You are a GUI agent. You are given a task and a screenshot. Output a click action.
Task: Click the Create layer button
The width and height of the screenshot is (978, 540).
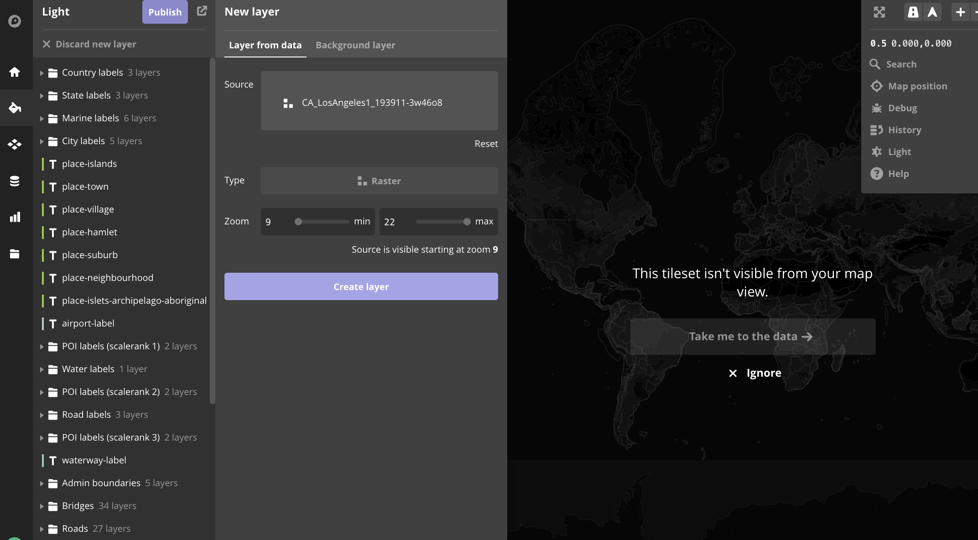point(361,286)
